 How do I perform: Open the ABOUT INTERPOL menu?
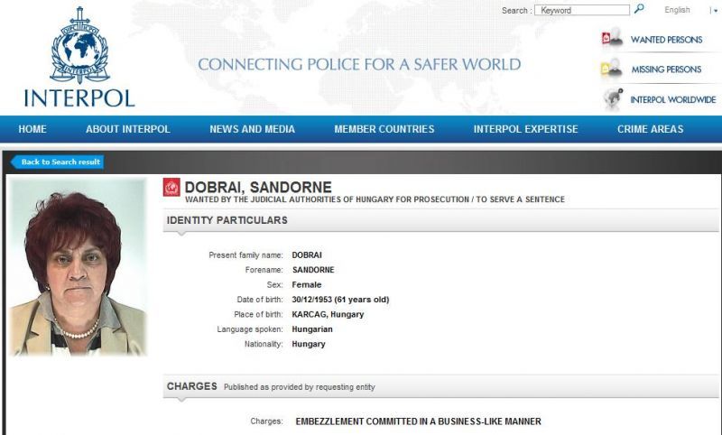coord(128,129)
